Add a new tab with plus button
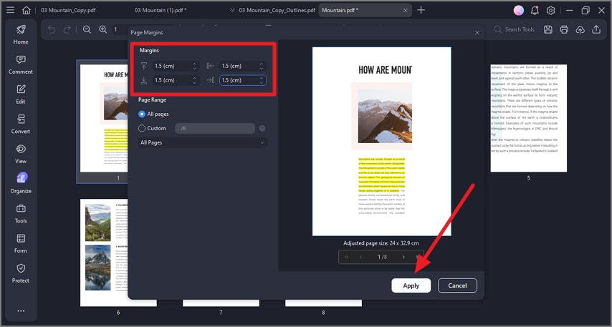 421,10
